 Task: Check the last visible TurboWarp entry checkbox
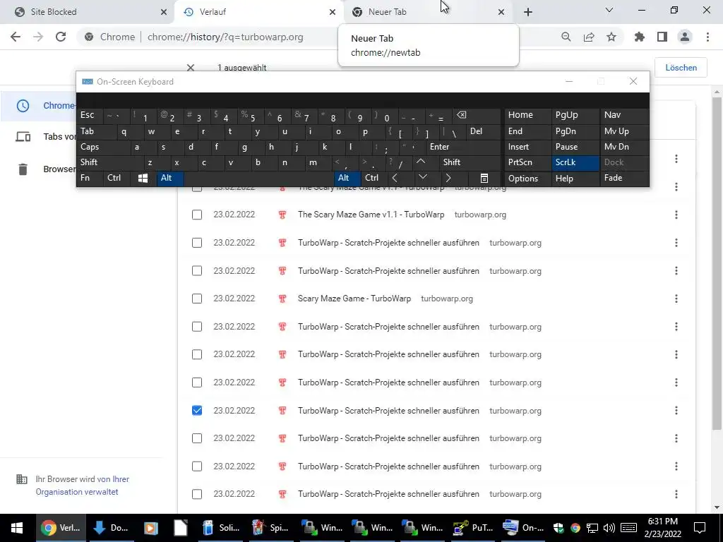[197, 494]
